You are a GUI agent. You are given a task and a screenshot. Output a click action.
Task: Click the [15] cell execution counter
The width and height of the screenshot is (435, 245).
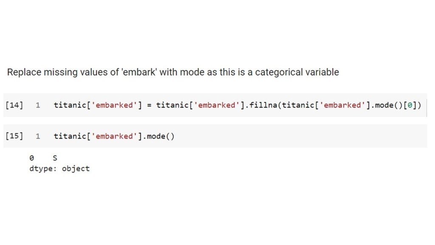14,136
